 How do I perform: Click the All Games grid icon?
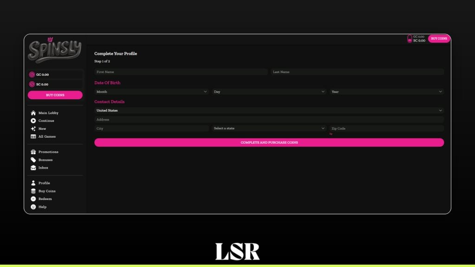click(33, 137)
